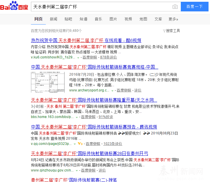Open 91%好评 rating link
210x182 pixels.
tap(106, 117)
